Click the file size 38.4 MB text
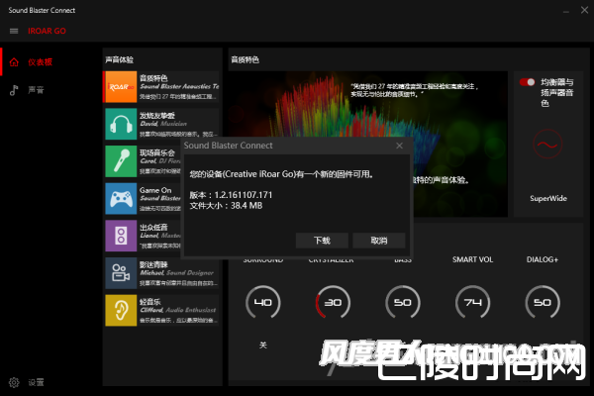Image resolution: width=594 pixels, height=396 pixels. (x=226, y=205)
